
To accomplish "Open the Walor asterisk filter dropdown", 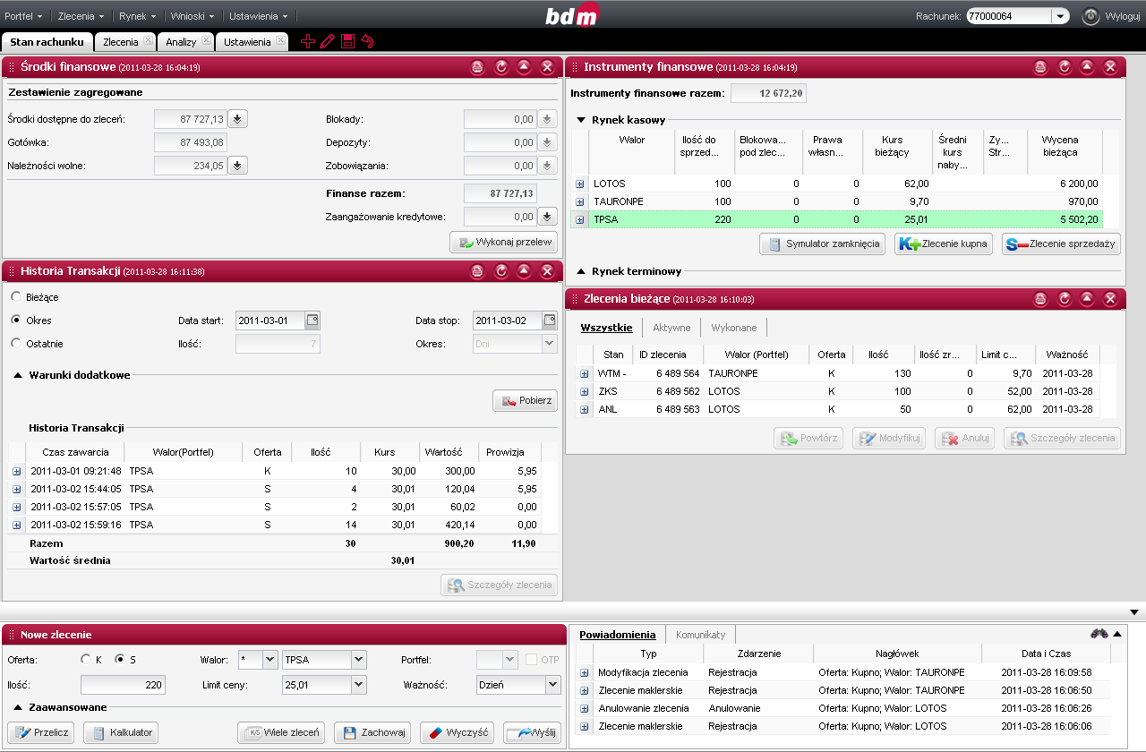I will [269, 660].
